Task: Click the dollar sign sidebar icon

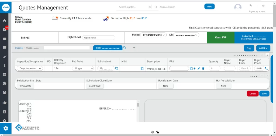Action: click(x=5, y=65)
